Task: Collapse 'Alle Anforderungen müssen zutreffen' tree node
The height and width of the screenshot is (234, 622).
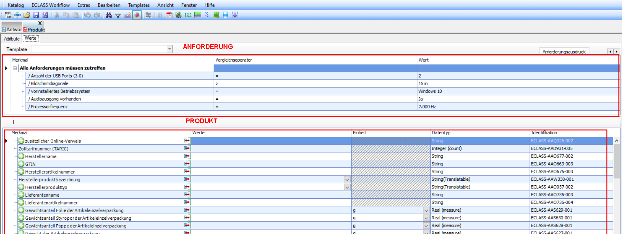Action: point(15,68)
